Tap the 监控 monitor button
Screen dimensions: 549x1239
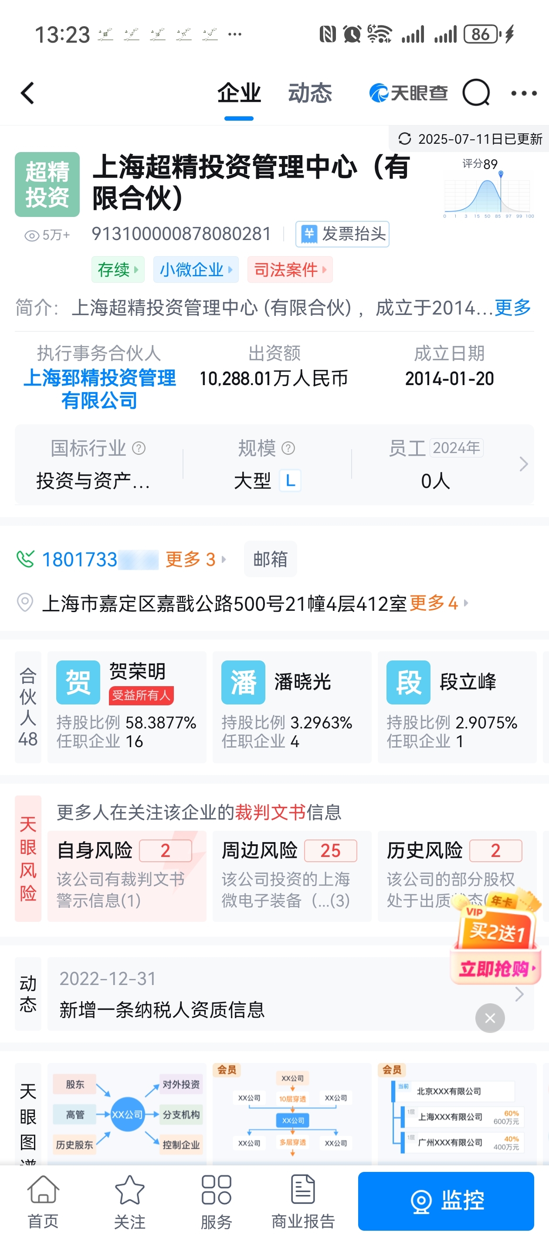[x=446, y=1201]
